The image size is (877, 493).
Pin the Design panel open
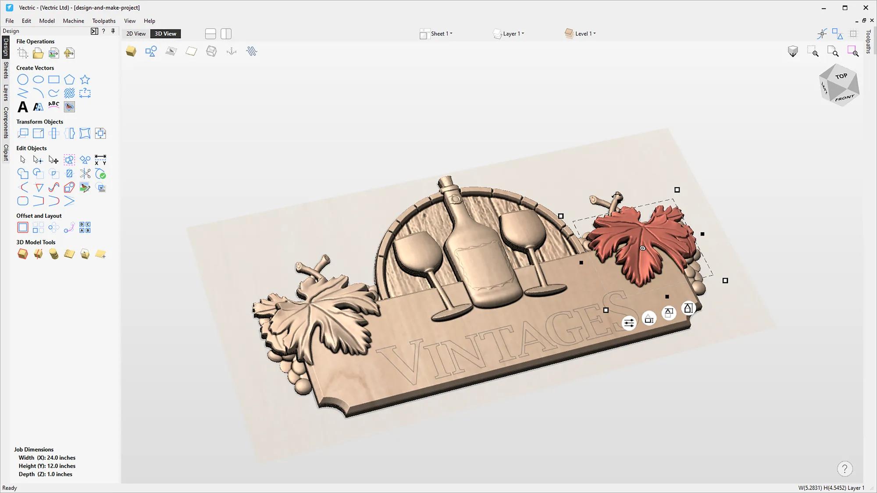[113, 31]
